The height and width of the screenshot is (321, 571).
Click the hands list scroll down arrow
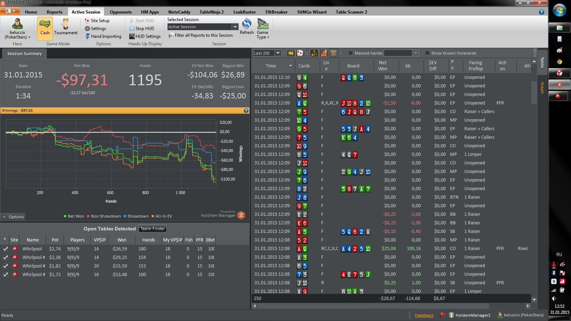click(534, 300)
